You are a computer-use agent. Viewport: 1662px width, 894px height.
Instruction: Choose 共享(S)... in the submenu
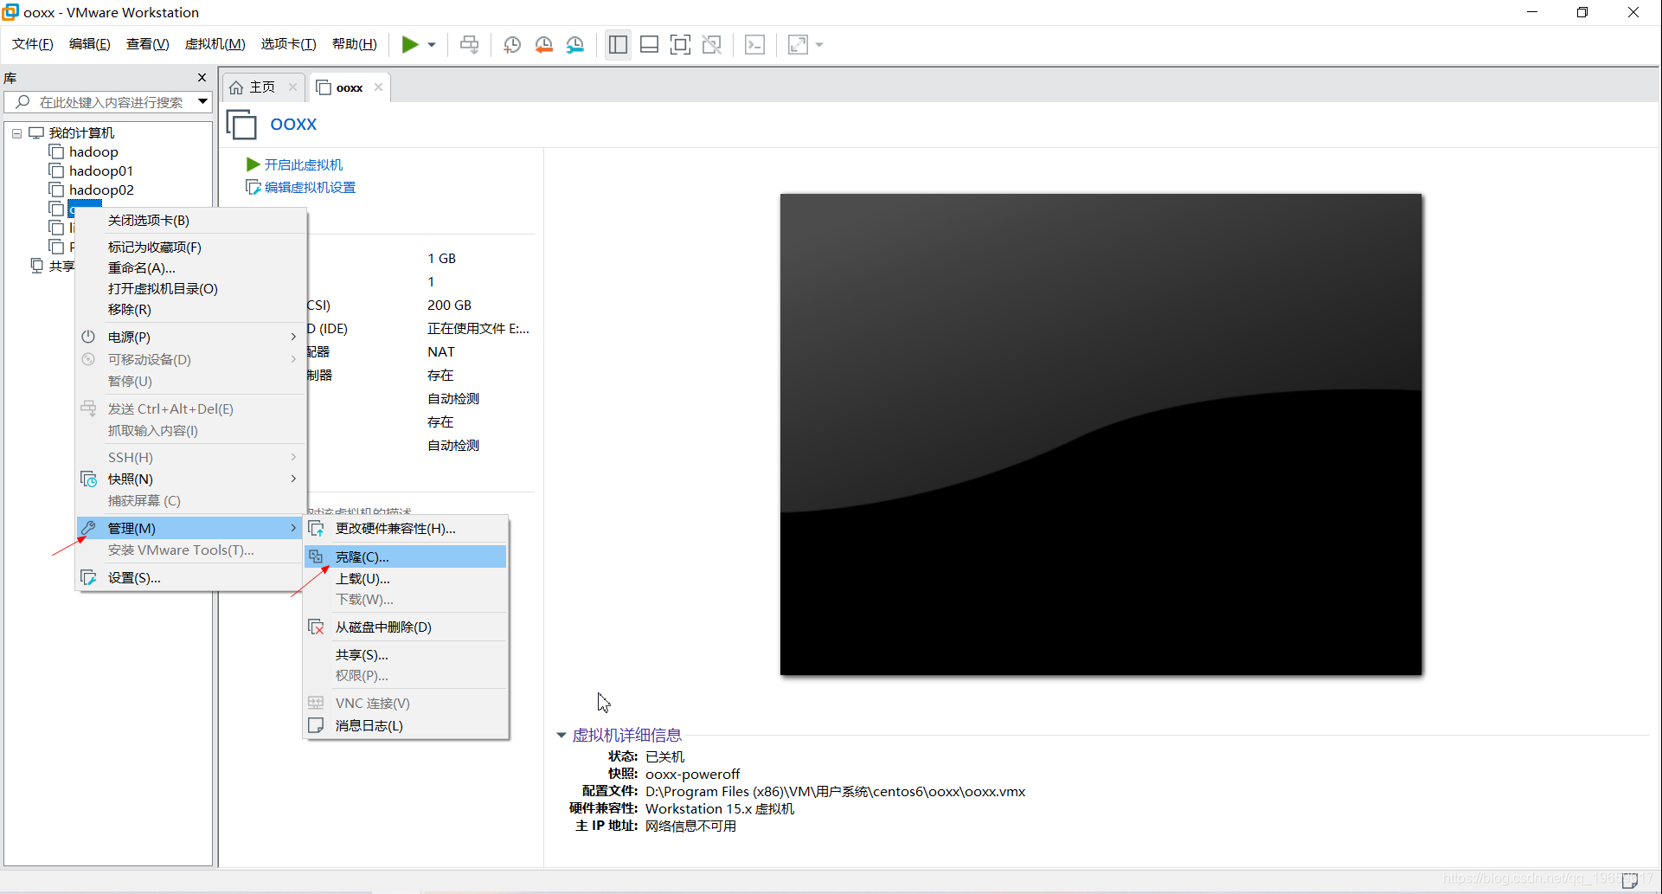coord(406,655)
